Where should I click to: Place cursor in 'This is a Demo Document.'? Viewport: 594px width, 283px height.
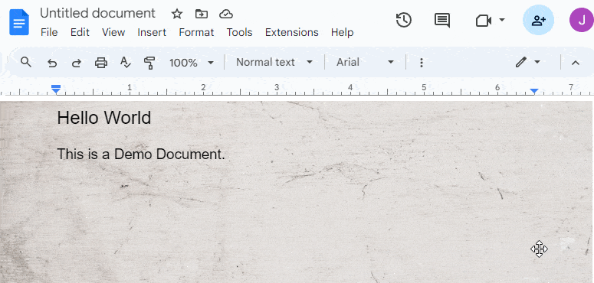tap(141, 155)
